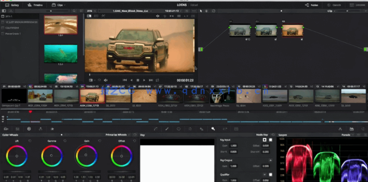Screen dimensions: 368x182
Task: Toggle the Gallery panel button
Action: (12, 5)
